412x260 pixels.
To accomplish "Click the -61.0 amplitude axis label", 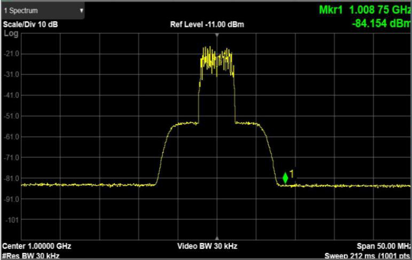I will pos(12,137).
